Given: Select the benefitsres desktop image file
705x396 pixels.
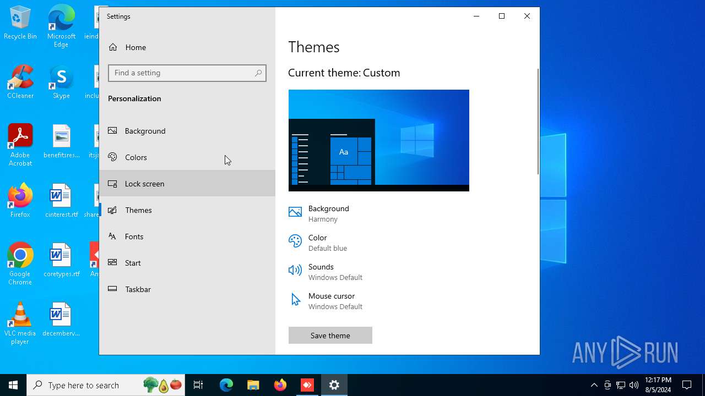Looking at the screenshot, I should point(61,142).
